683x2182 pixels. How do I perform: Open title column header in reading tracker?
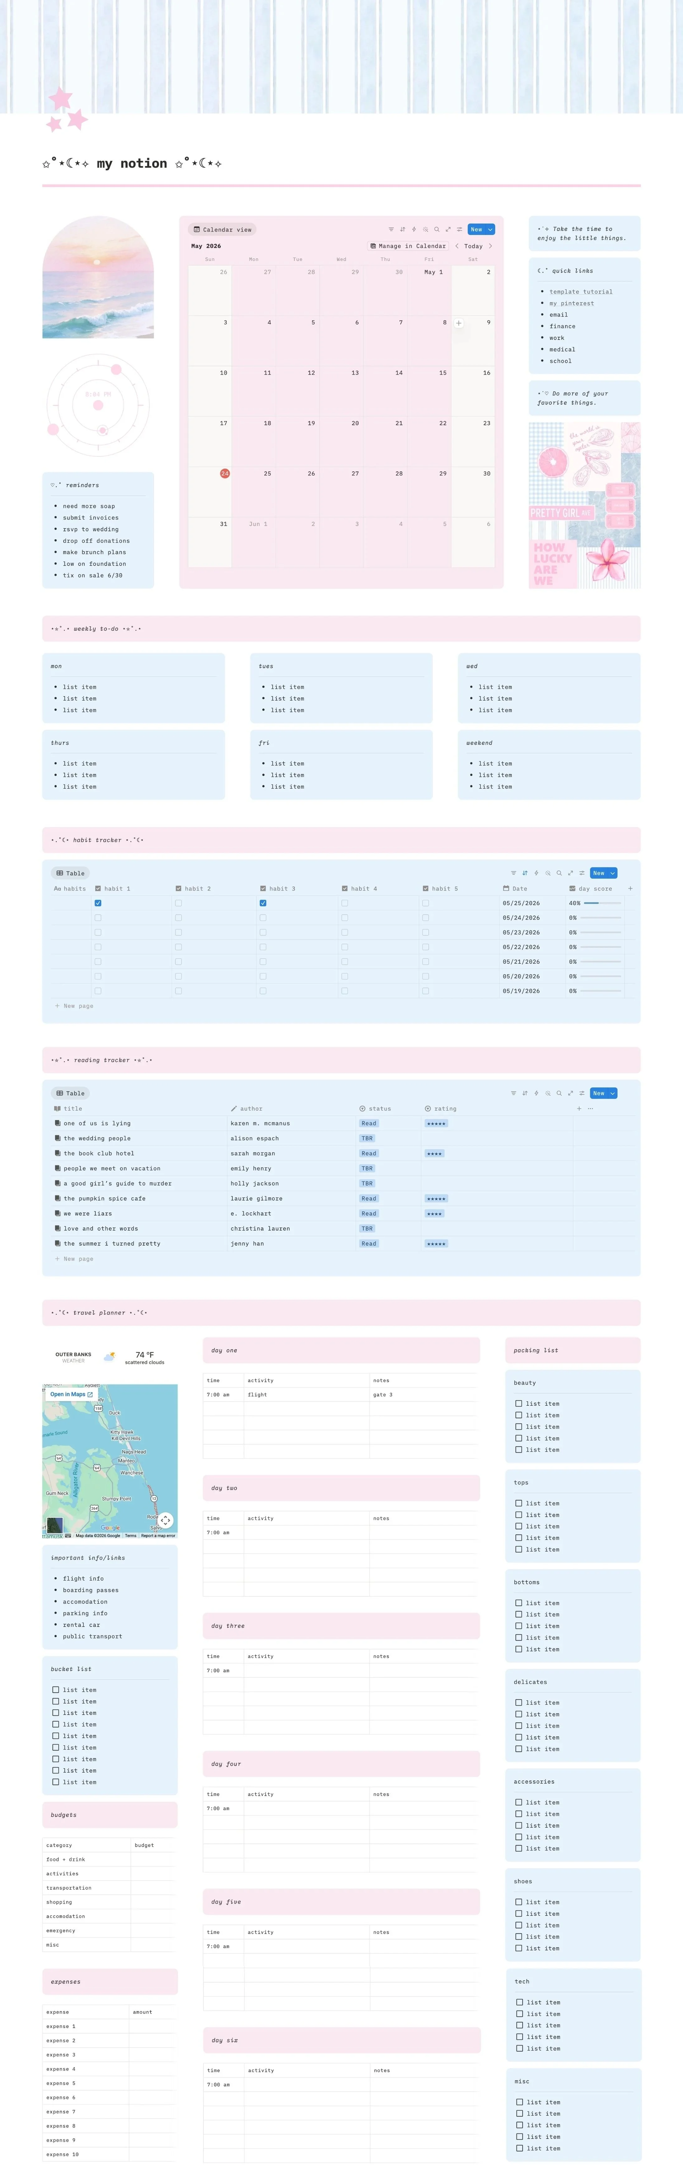point(68,1109)
